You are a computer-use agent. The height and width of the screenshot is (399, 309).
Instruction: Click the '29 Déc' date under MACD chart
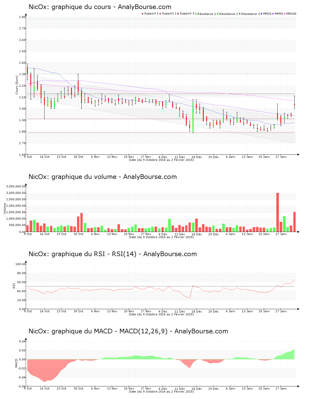point(214,388)
